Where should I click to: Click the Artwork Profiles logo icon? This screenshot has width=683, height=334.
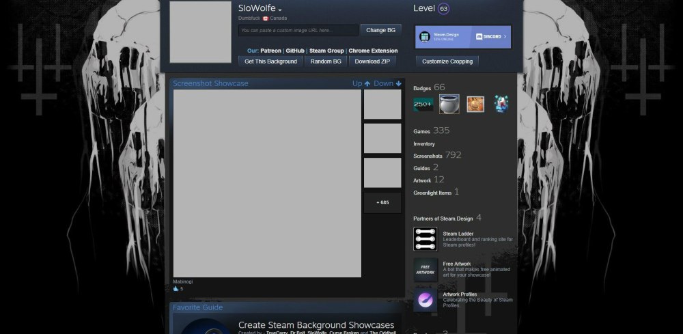point(425,300)
